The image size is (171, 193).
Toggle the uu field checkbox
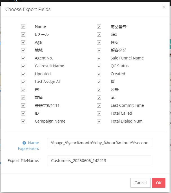99,97
